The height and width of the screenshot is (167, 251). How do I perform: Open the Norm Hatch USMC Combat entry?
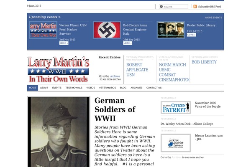[174, 72]
